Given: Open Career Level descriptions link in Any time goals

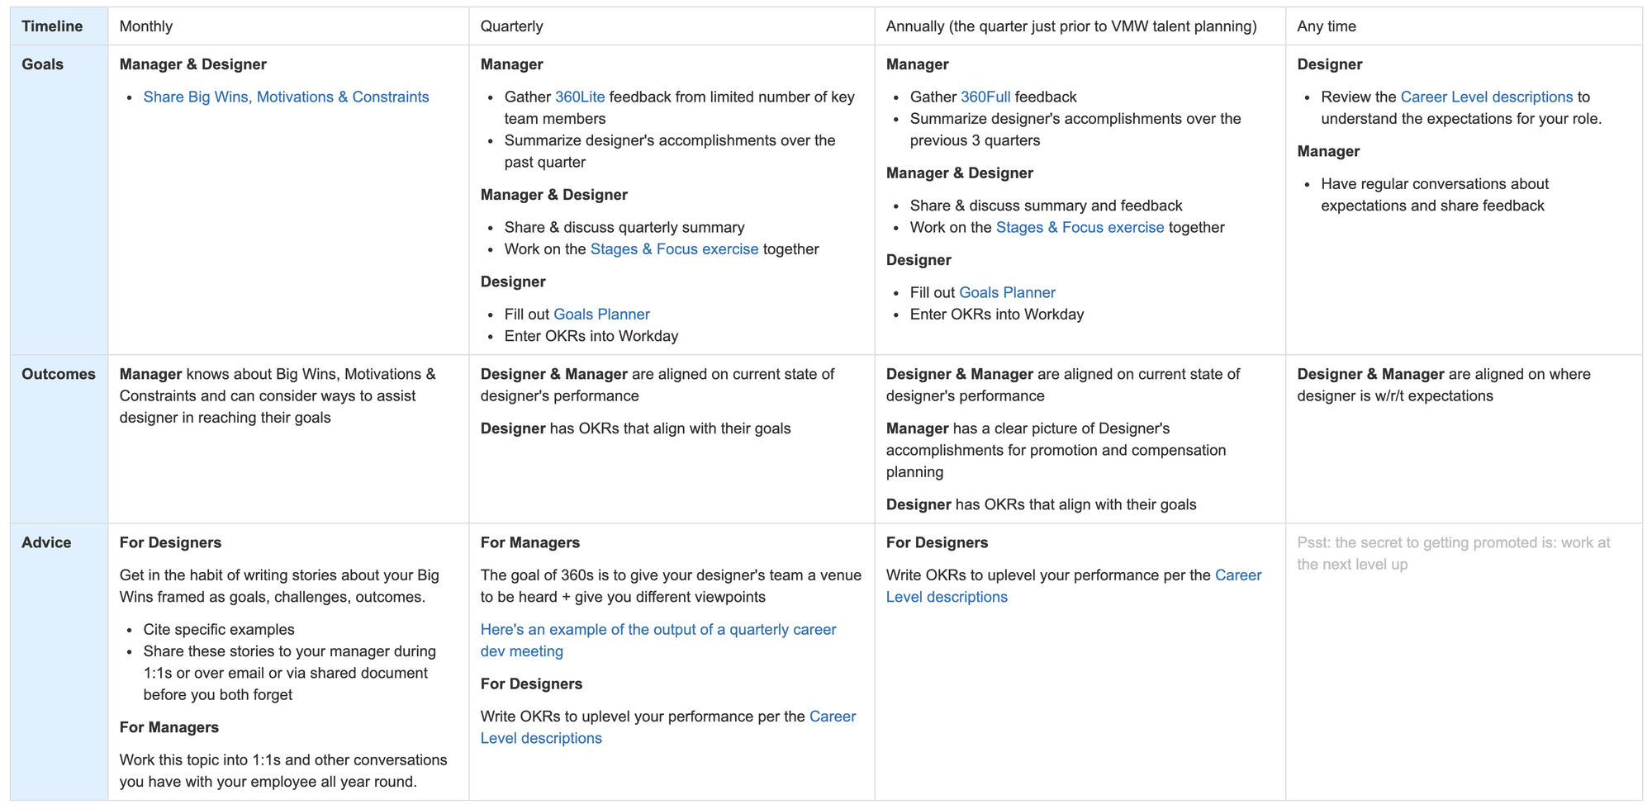Looking at the screenshot, I should click(x=1487, y=97).
